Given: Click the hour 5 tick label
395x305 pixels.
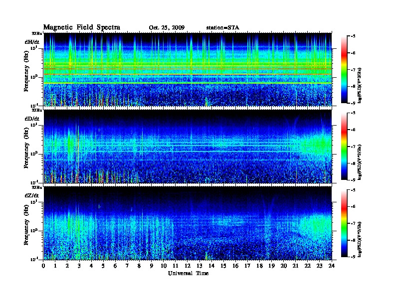Looking at the screenshot, I should coord(103,266).
